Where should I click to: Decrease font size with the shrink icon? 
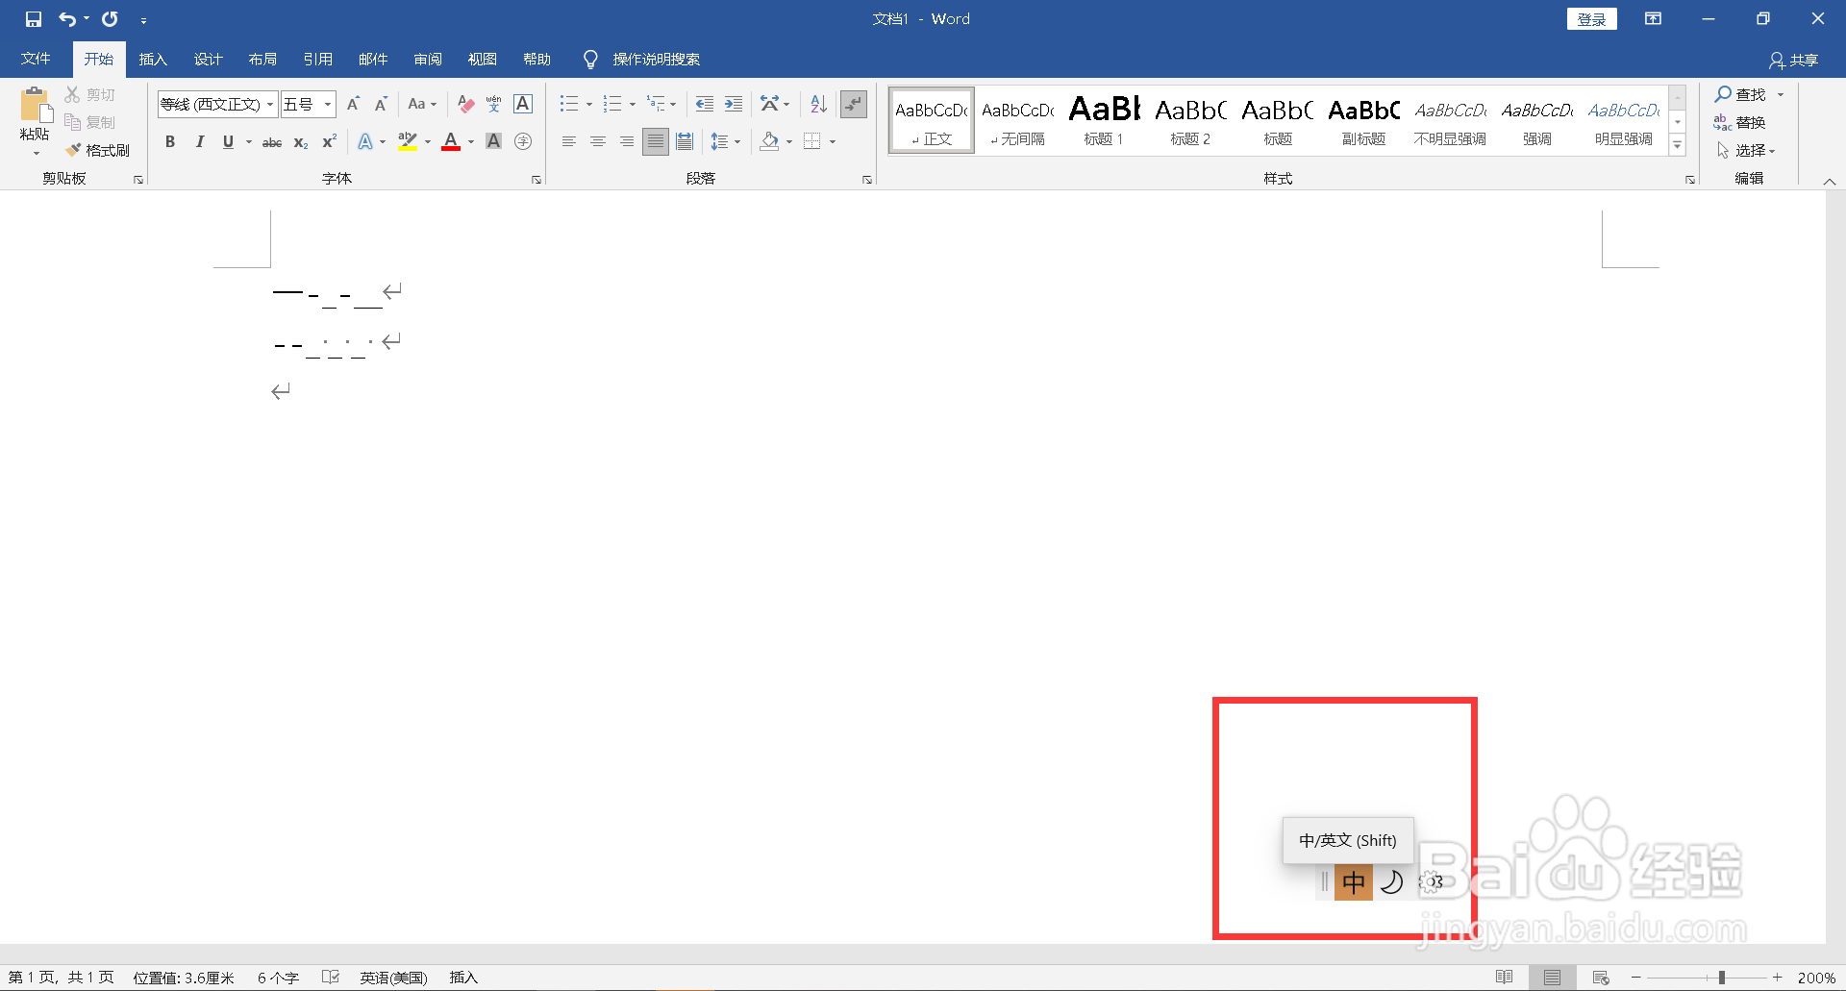(381, 104)
